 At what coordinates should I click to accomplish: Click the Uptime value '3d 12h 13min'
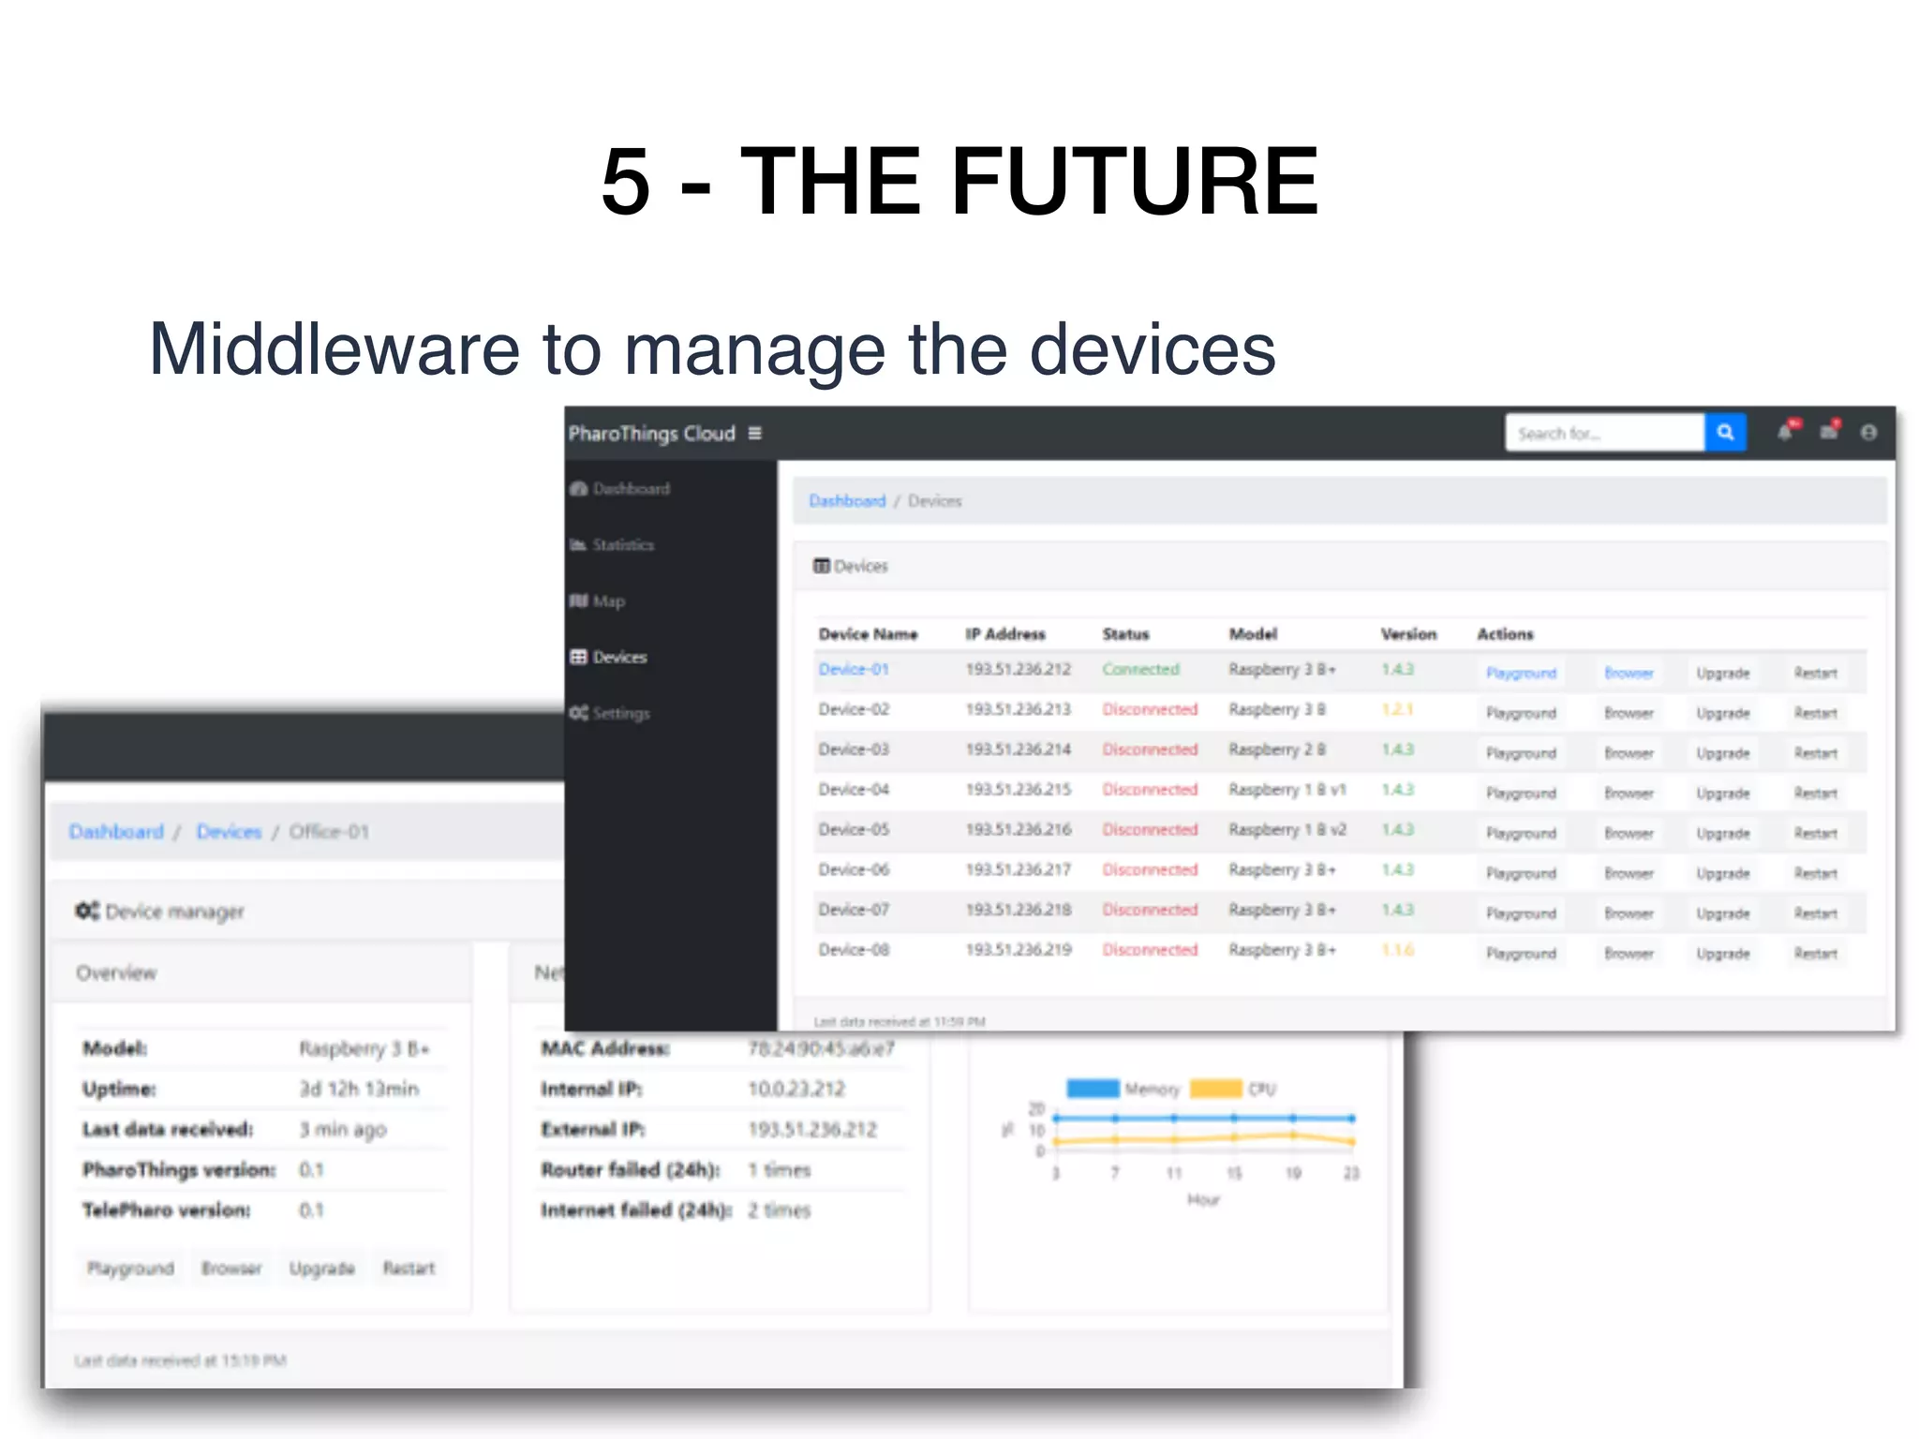click(x=359, y=1090)
